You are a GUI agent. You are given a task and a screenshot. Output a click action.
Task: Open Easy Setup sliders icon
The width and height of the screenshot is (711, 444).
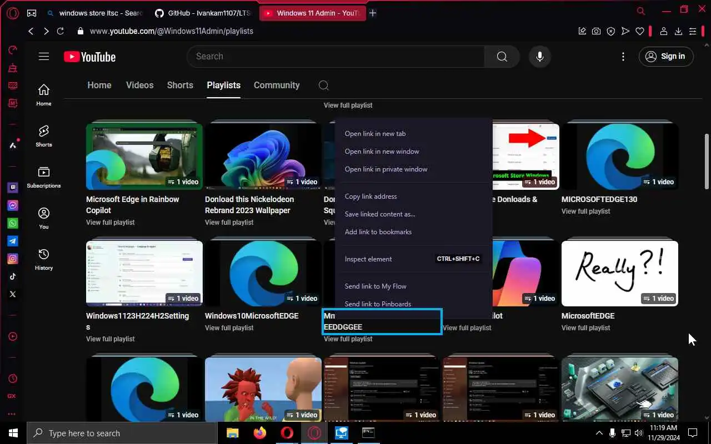(x=693, y=31)
